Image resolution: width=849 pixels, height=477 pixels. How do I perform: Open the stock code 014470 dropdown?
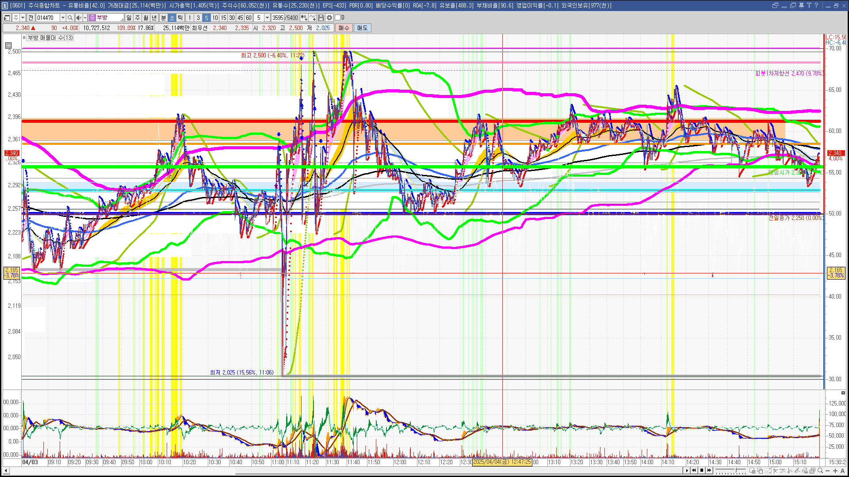[63, 18]
